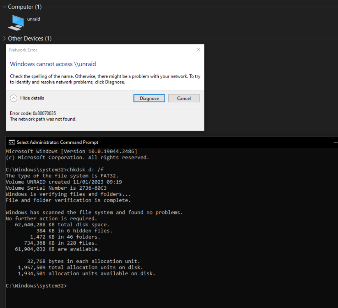Click '1,472 KB in 46 folders.' line
Image resolution: width=338 pixels, height=308 pixels.
65,237
